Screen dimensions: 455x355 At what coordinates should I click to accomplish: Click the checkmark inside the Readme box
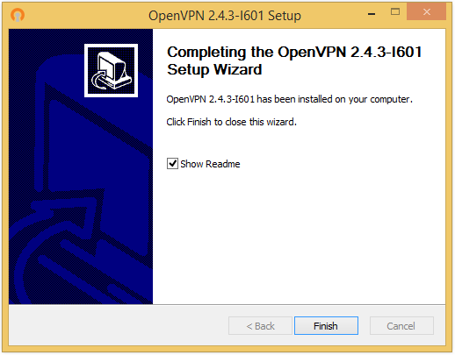pyautogui.click(x=173, y=163)
